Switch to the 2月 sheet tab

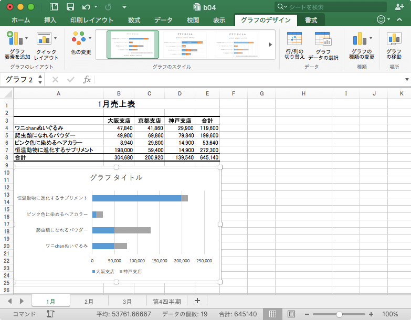click(x=89, y=302)
